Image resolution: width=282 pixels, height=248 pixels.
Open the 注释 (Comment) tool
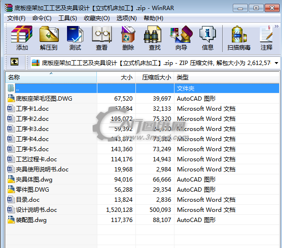(267, 38)
